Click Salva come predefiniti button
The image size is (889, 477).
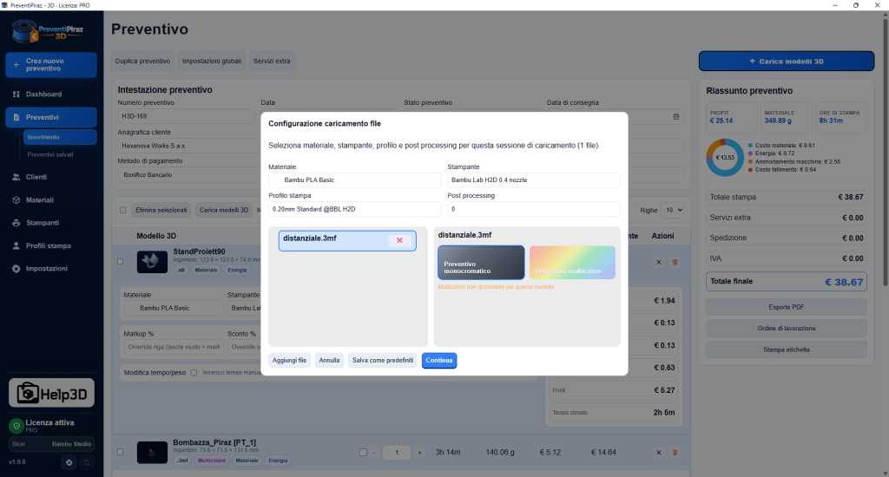coord(383,360)
